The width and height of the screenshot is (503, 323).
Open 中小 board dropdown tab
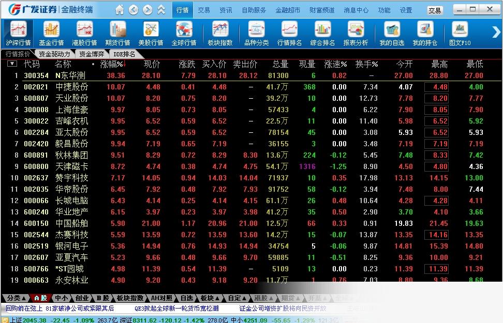pyautogui.click(x=62, y=298)
